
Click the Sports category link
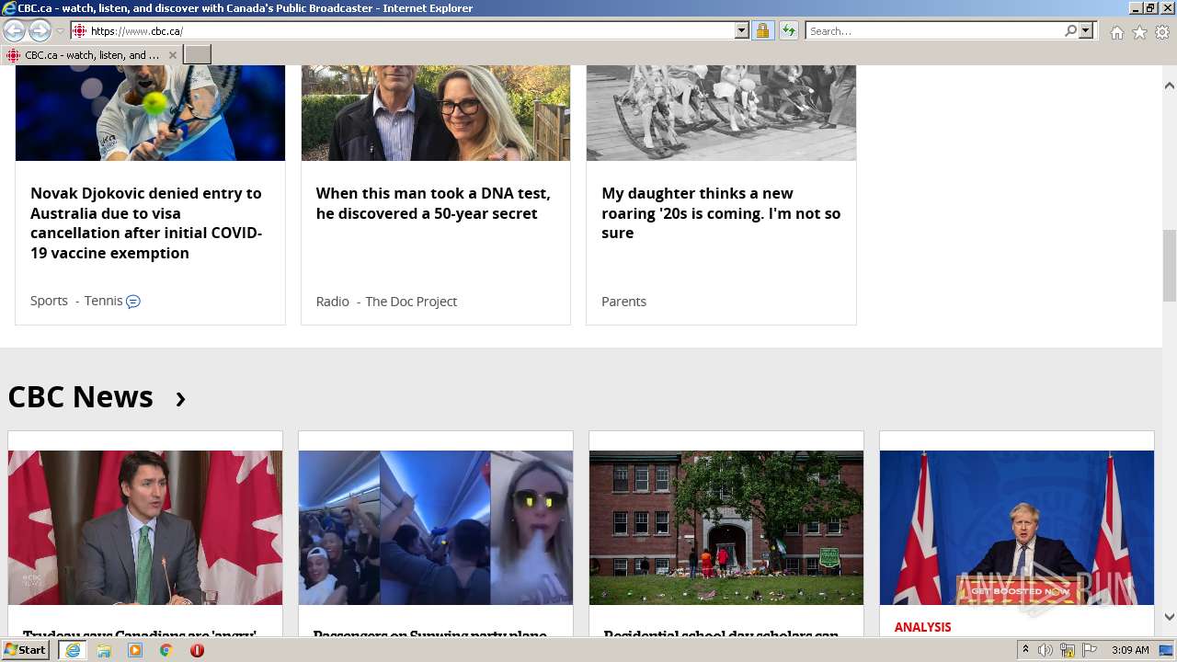coord(49,301)
